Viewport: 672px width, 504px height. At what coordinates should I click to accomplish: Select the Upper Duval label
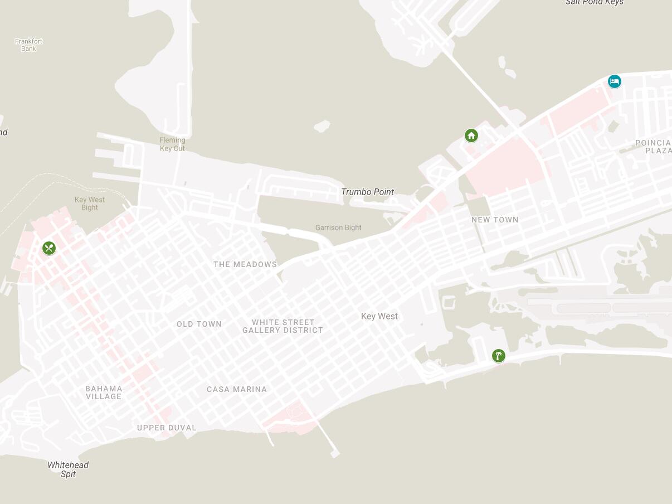(x=167, y=428)
